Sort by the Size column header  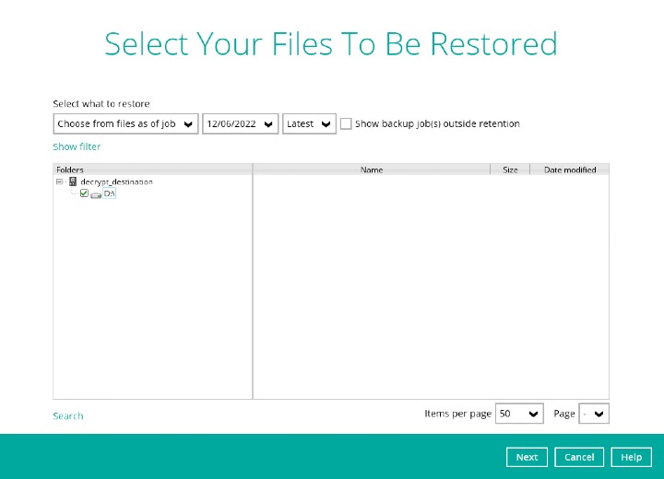click(510, 169)
